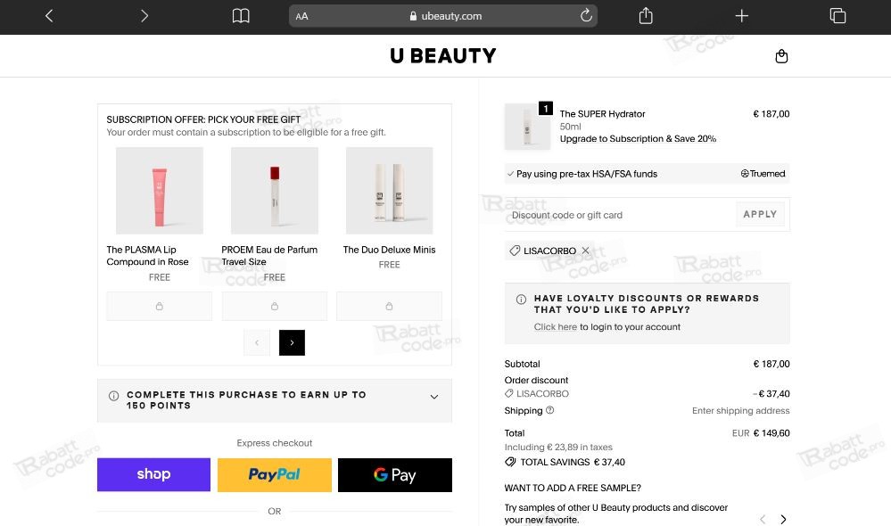Open a new tab with the plus icon
Viewport: 891px width, 526px height.
click(x=741, y=16)
